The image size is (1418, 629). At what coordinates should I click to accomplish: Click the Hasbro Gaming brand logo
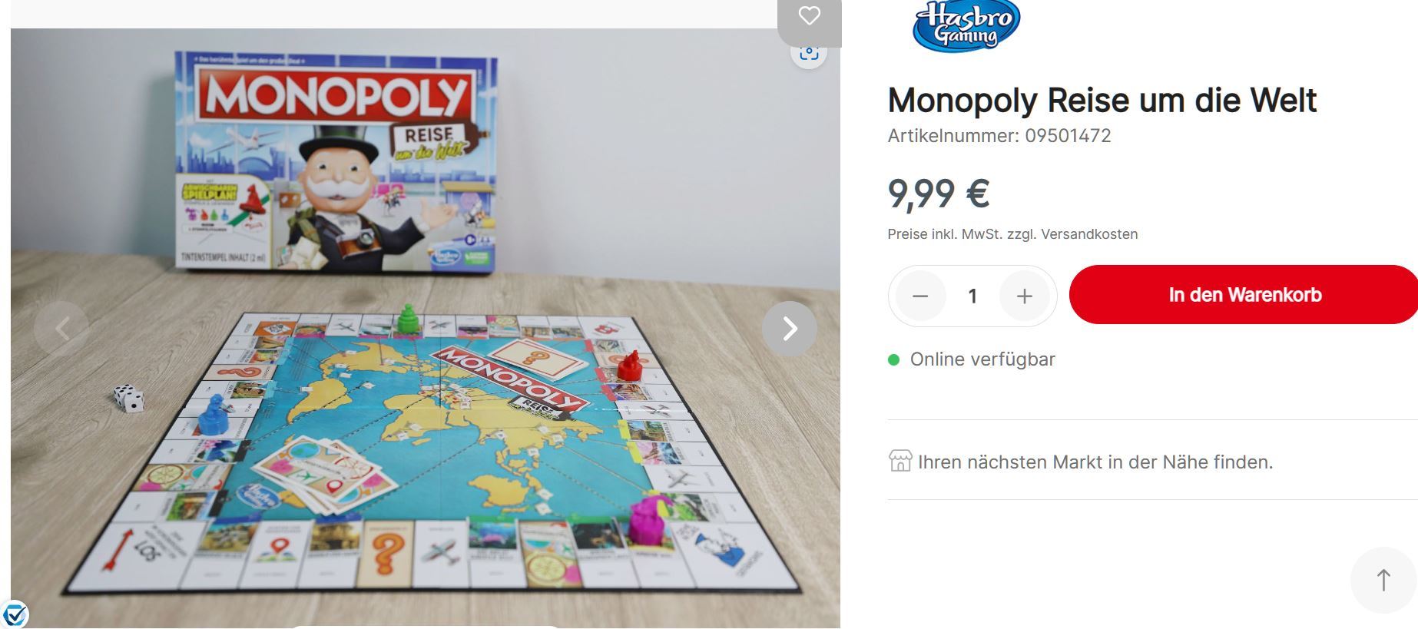(x=966, y=25)
